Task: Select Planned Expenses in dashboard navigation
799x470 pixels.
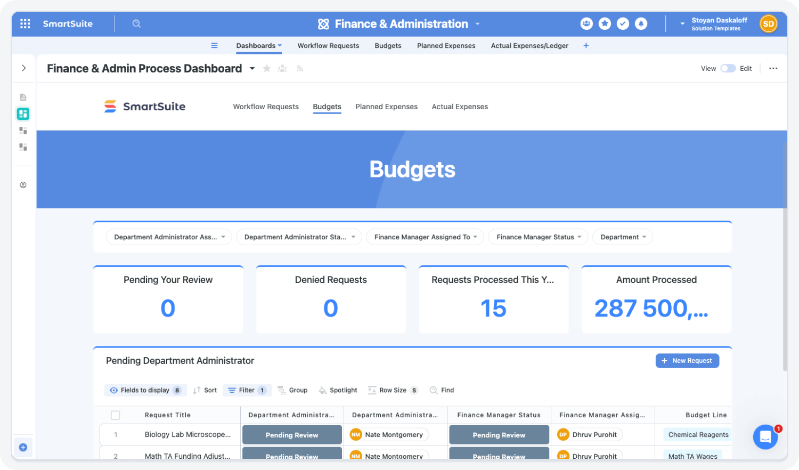Action: 386,107
